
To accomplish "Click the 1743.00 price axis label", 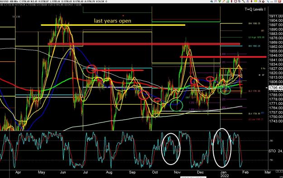I will tap(276, 121).
